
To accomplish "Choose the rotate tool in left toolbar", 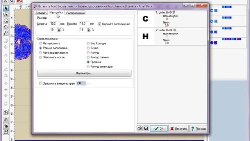I will coord(6,27).
